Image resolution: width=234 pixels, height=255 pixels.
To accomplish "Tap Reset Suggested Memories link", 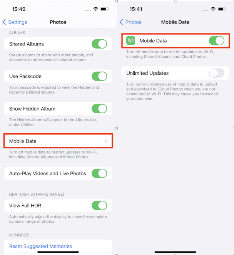I will [x=40, y=246].
